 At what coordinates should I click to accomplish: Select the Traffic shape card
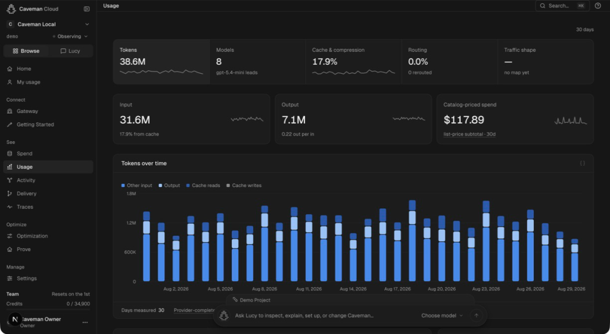(x=546, y=61)
